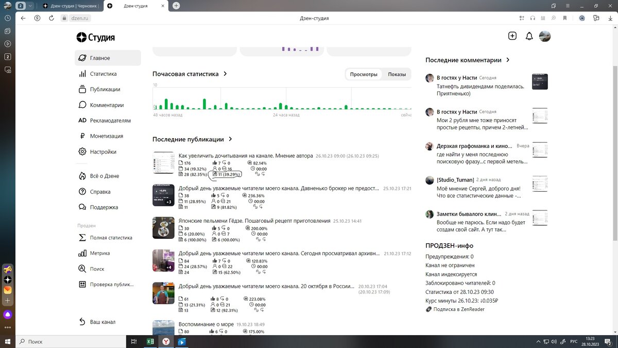Open Ваш канал at the sidebar bottom
The height and width of the screenshot is (348, 618).
coord(102,322)
